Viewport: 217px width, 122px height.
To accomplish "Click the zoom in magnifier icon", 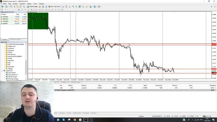I will pos(73,6).
